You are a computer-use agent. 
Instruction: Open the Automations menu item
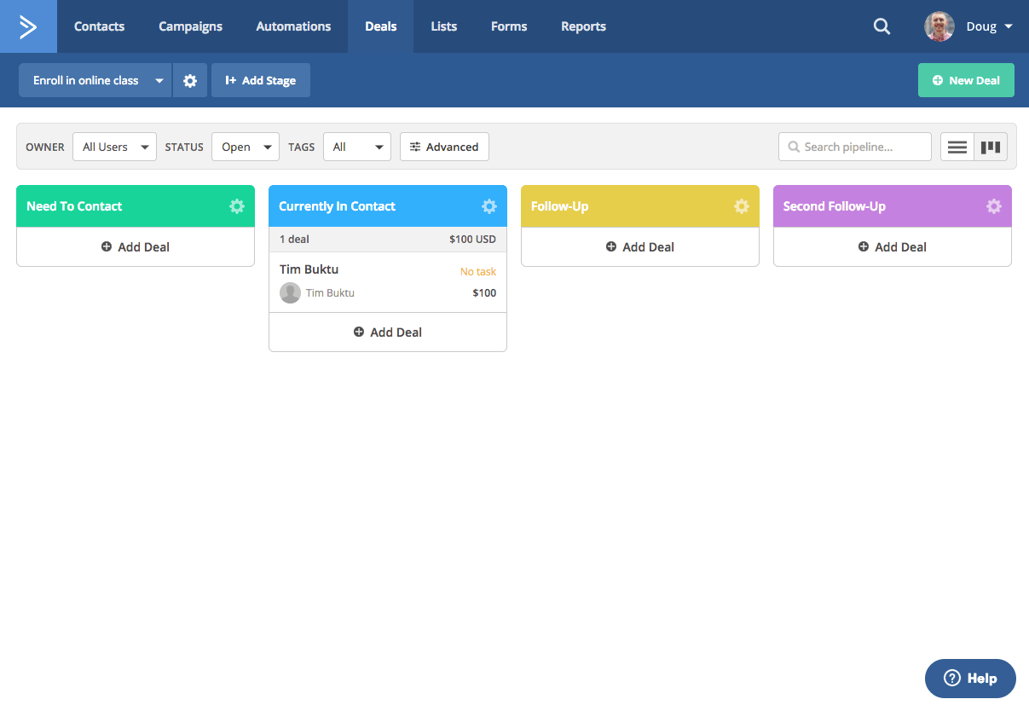293,26
